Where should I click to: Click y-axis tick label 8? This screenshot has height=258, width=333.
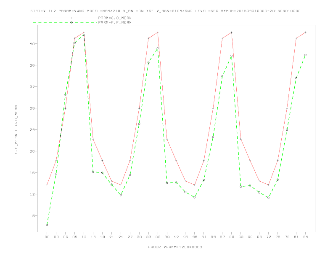click(x=33, y=216)
